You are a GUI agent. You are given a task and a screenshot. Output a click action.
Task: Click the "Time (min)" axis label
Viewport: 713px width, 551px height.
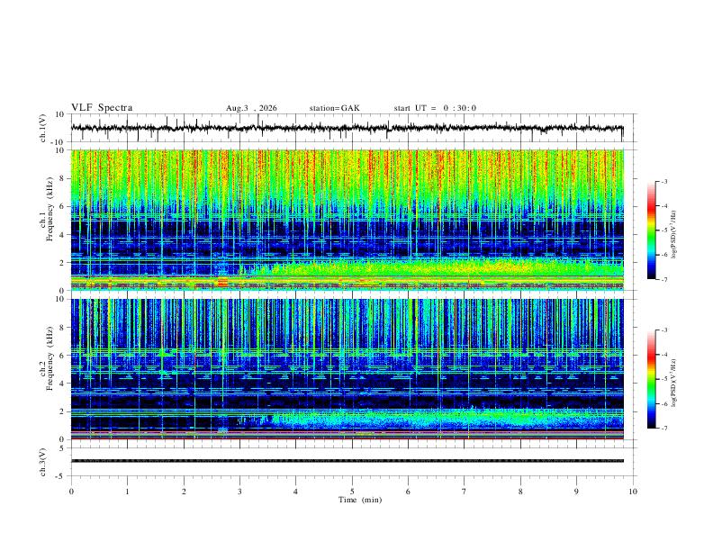360,500
